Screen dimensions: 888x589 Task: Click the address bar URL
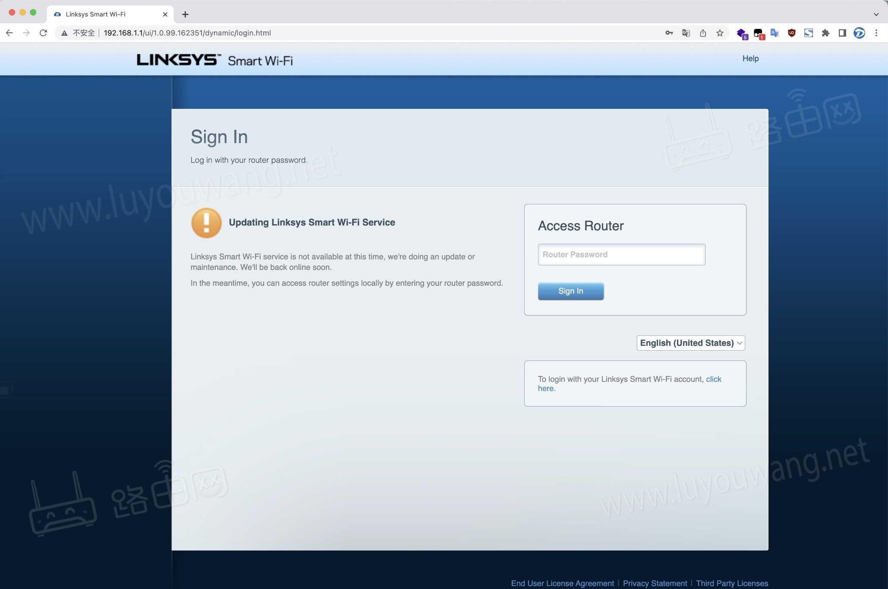pyautogui.click(x=187, y=33)
